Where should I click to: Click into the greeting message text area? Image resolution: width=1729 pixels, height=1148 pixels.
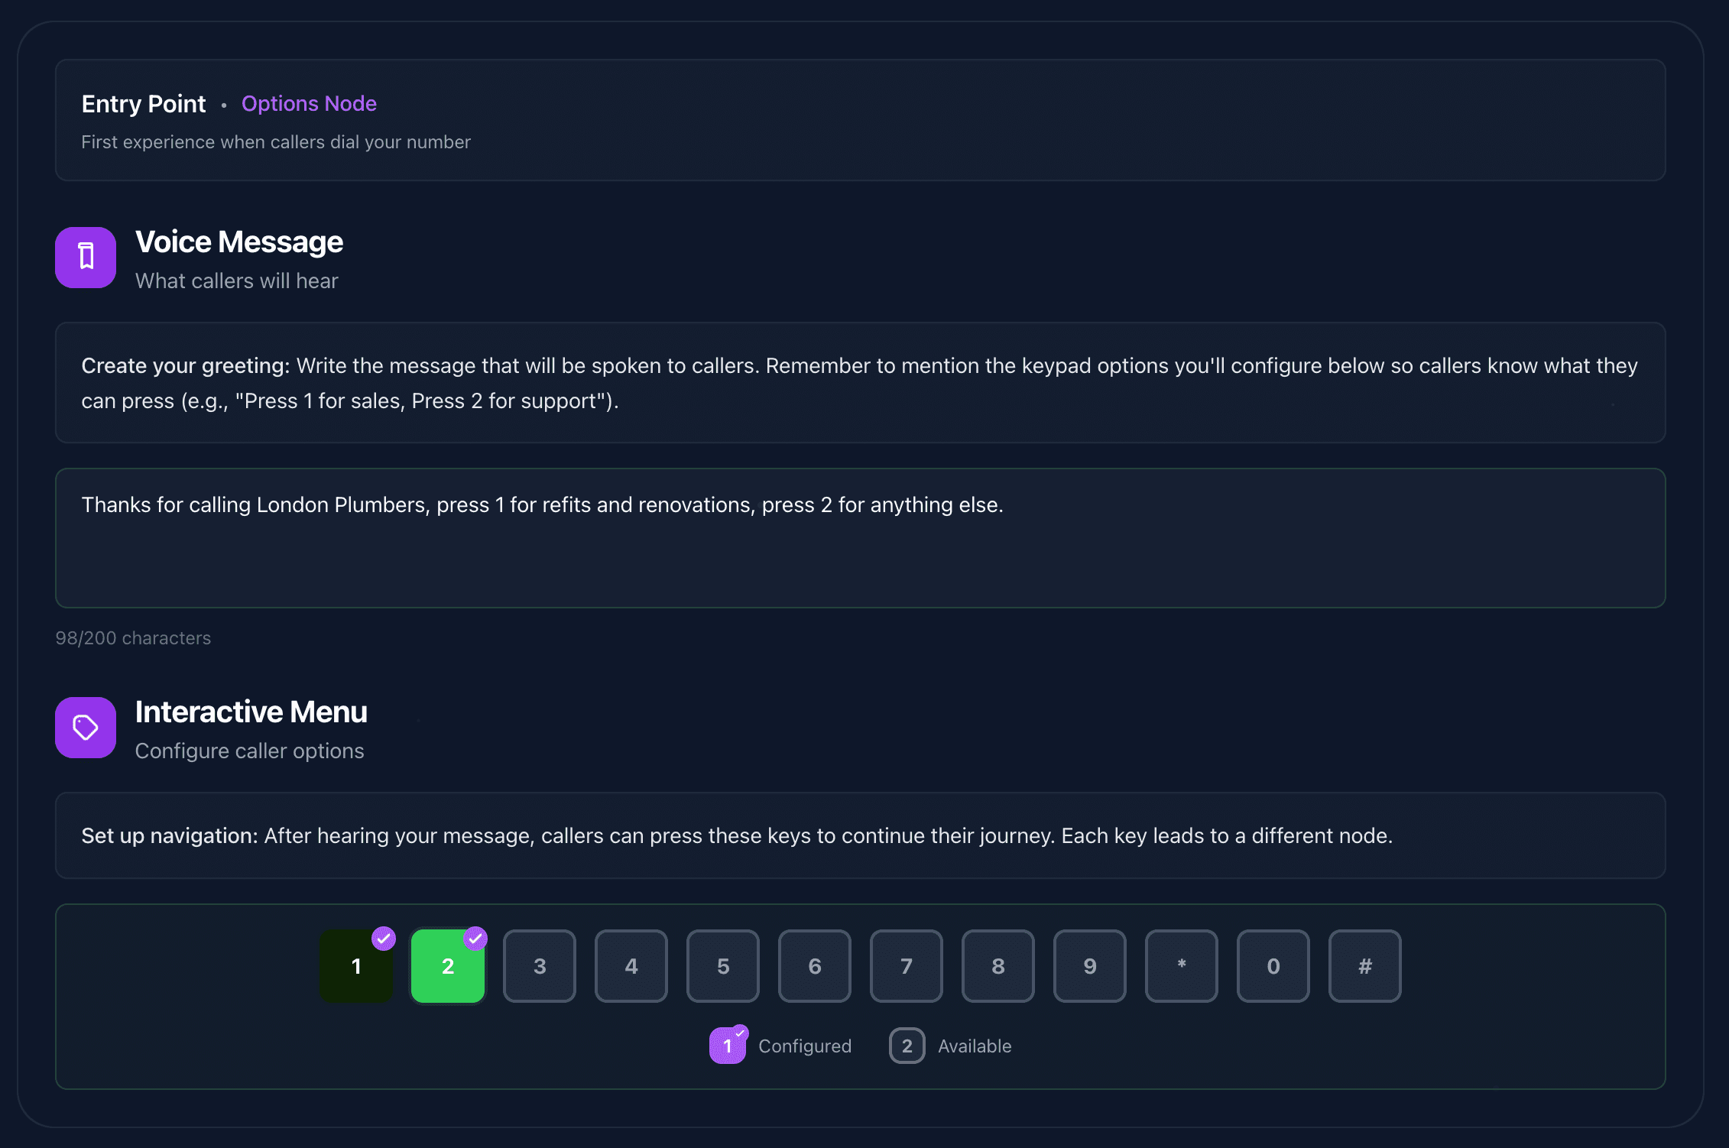(860, 538)
